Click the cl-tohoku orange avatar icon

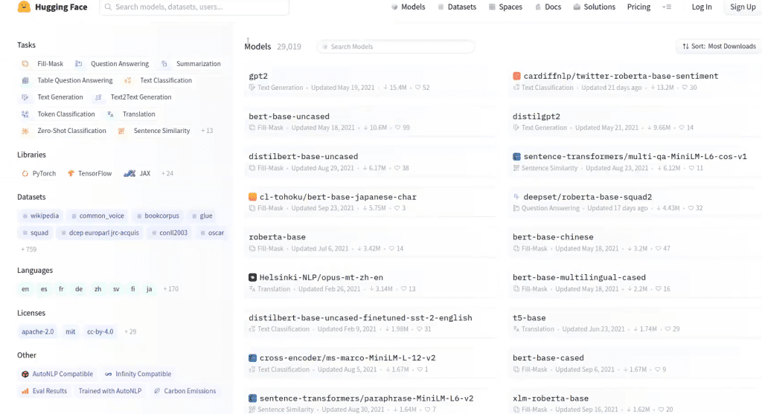coord(252,197)
